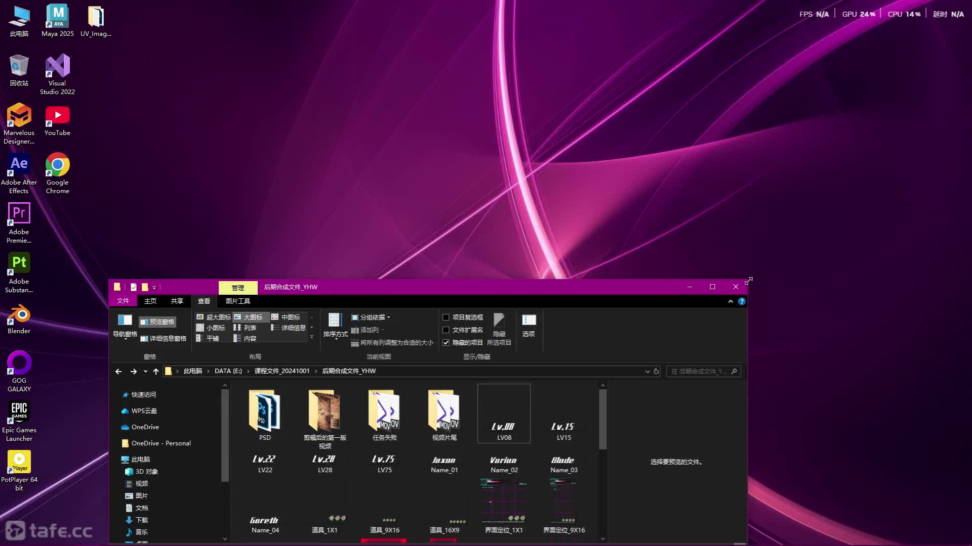The height and width of the screenshot is (546, 972).
Task: Open the ribbon help question mark icon
Action: click(x=742, y=302)
